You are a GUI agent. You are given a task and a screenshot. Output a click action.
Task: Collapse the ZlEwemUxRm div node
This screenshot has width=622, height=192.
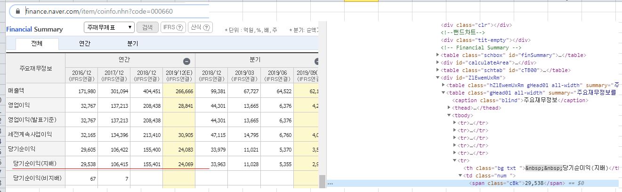point(438,78)
